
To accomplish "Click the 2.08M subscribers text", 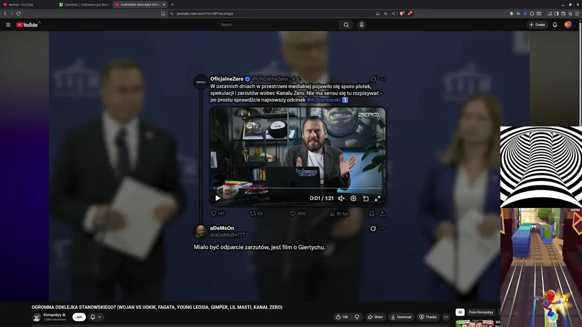I will (x=55, y=320).
